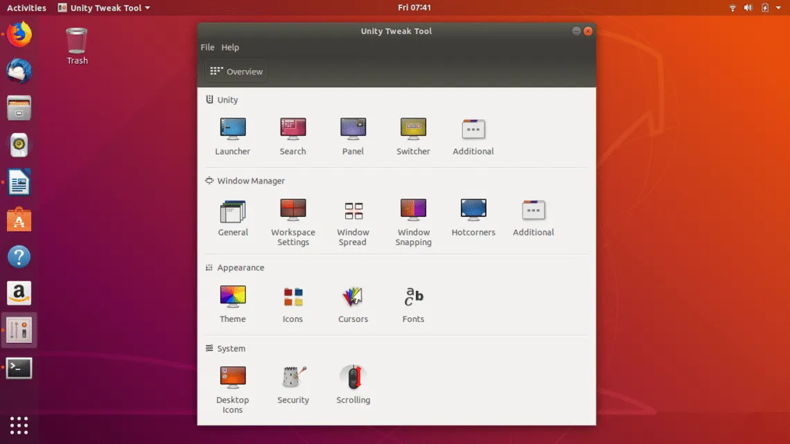Select the Hotcorners icon
Screen dimensions: 790x444
click(473, 211)
